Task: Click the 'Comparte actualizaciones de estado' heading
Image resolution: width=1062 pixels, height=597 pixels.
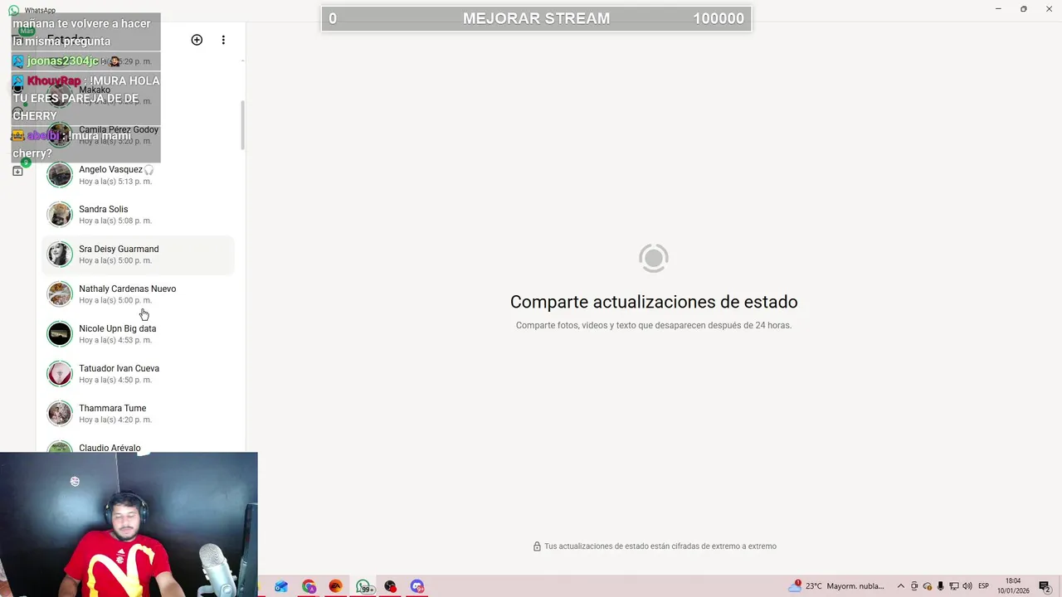Action: (x=654, y=302)
